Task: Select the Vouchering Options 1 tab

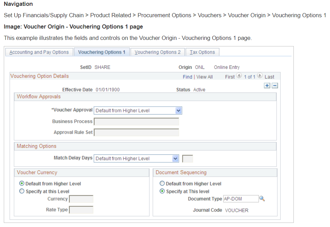Action: click(x=102, y=52)
